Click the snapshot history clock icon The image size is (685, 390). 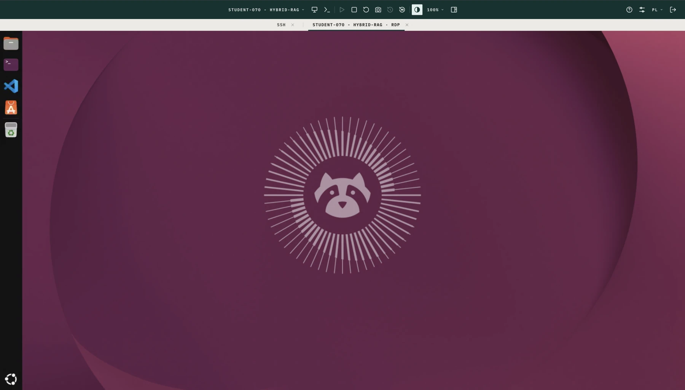pyautogui.click(x=390, y=10)
